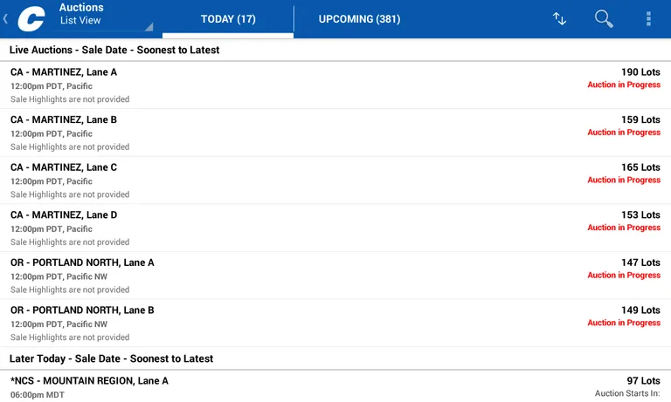Image resolution: width=671 pixels, height=402 pixels.
Task: Open *NCS - MOUNTAIN REGION, Lane A auction
Action: pyautogui.click(x=335, y=386)
